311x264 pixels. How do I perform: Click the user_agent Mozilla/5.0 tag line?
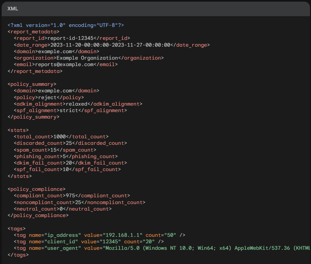(162, 248)
